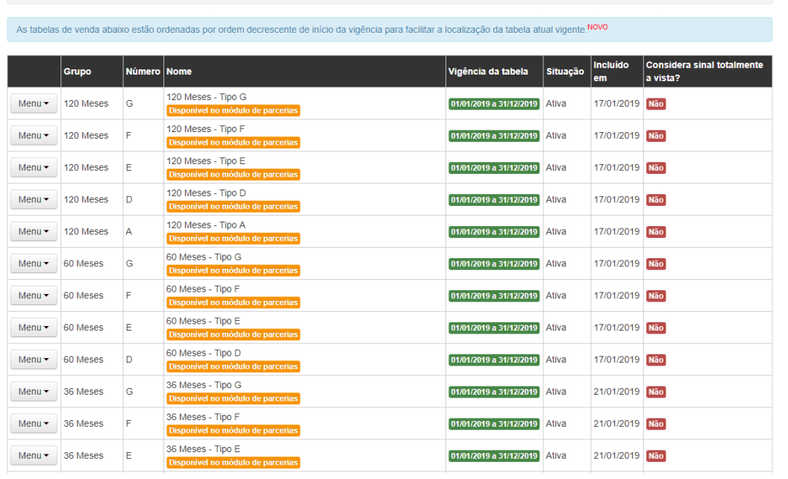Click partnership badge under 60 Meses Tipo F
The width and height of the screenshot is (788, 479).
point(233,303)
